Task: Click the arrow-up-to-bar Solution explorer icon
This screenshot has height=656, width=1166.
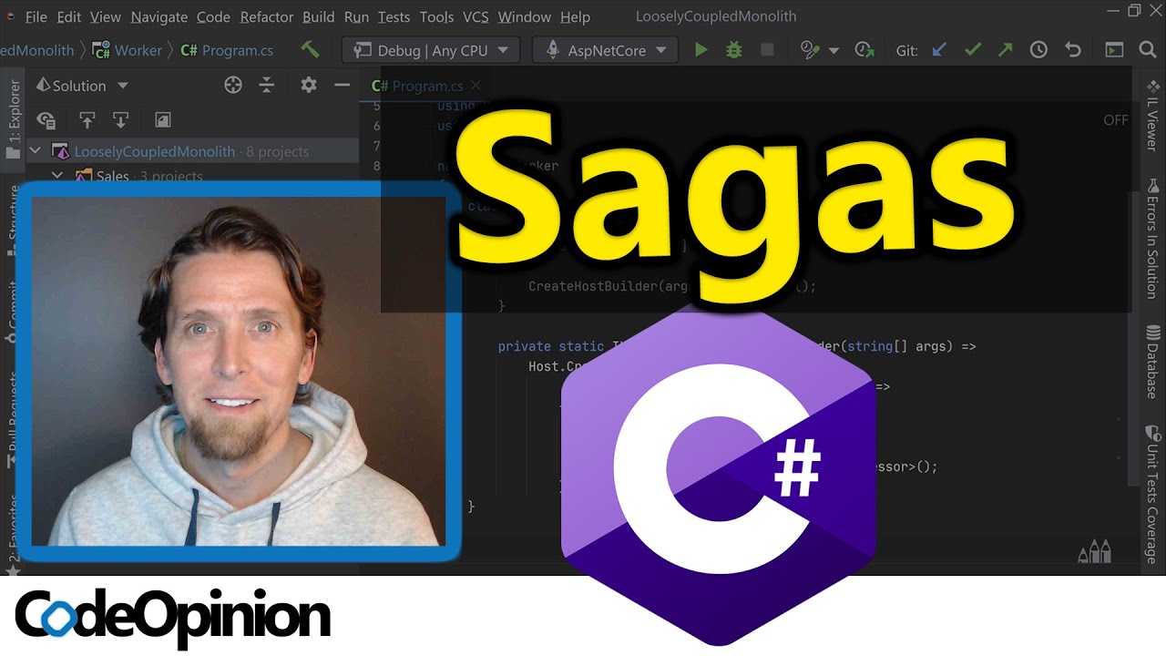Action: pyautogui.click(x=87, y=119)
